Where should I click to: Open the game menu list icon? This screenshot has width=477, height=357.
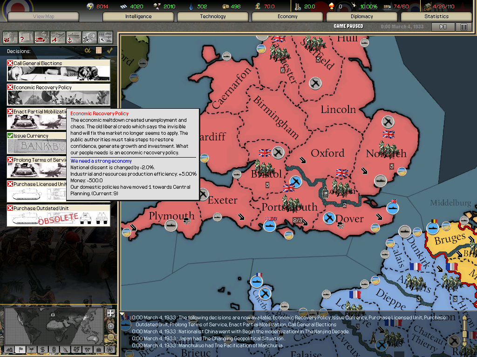click(x=463, y=26)
